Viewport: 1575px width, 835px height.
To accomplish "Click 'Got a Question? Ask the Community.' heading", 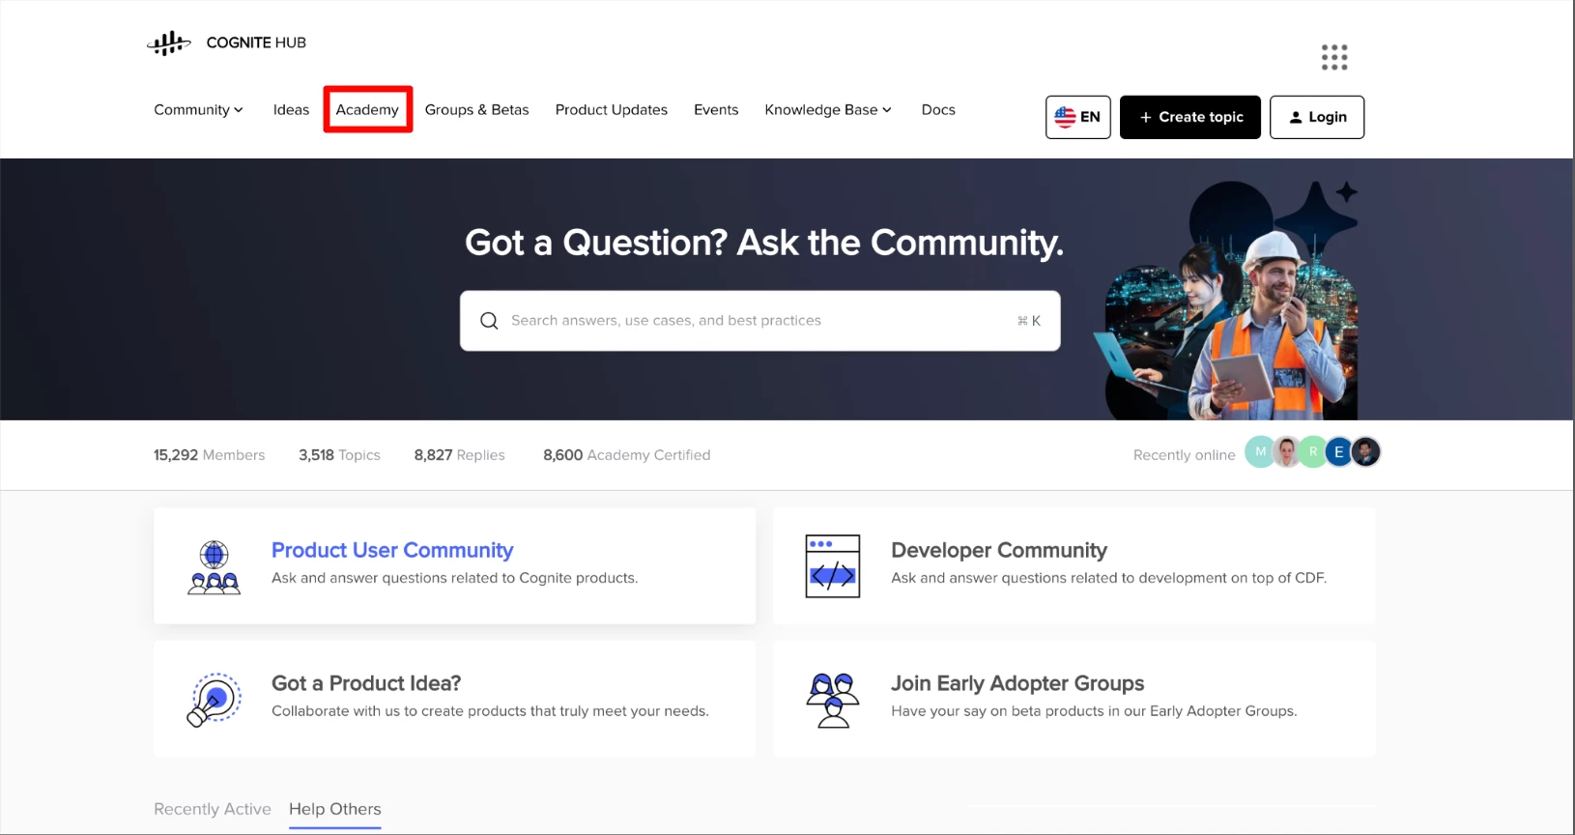I will coord(764,243).
